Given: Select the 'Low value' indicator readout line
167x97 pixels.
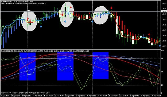Looking at the screenshot, I should (24, 3).
